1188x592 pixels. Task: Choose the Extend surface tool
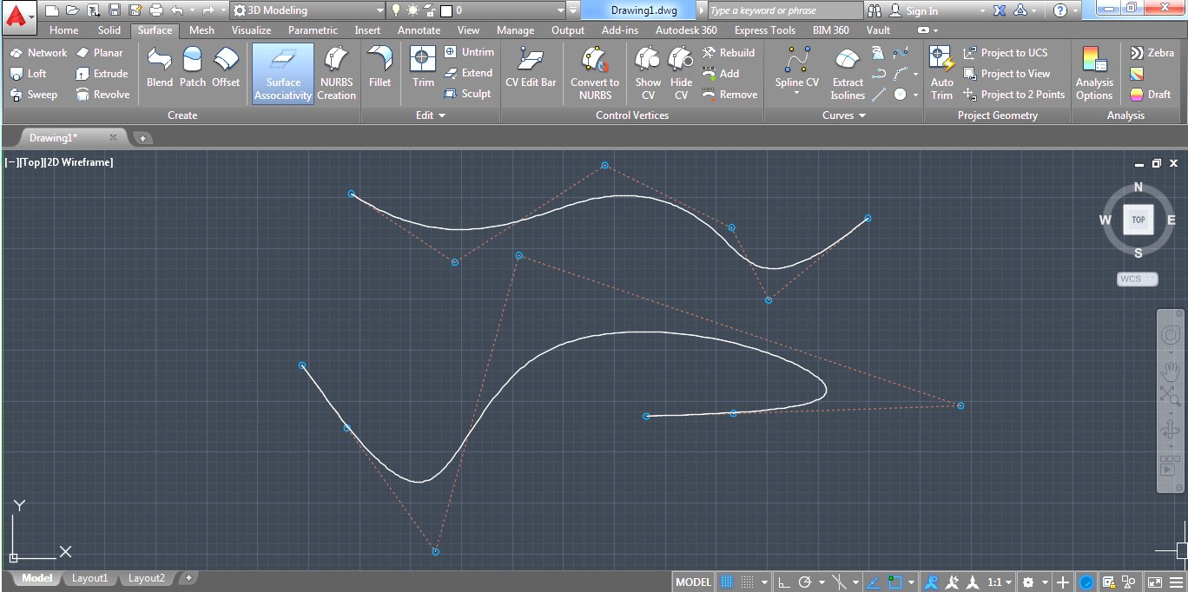click(x=468, y=73)
